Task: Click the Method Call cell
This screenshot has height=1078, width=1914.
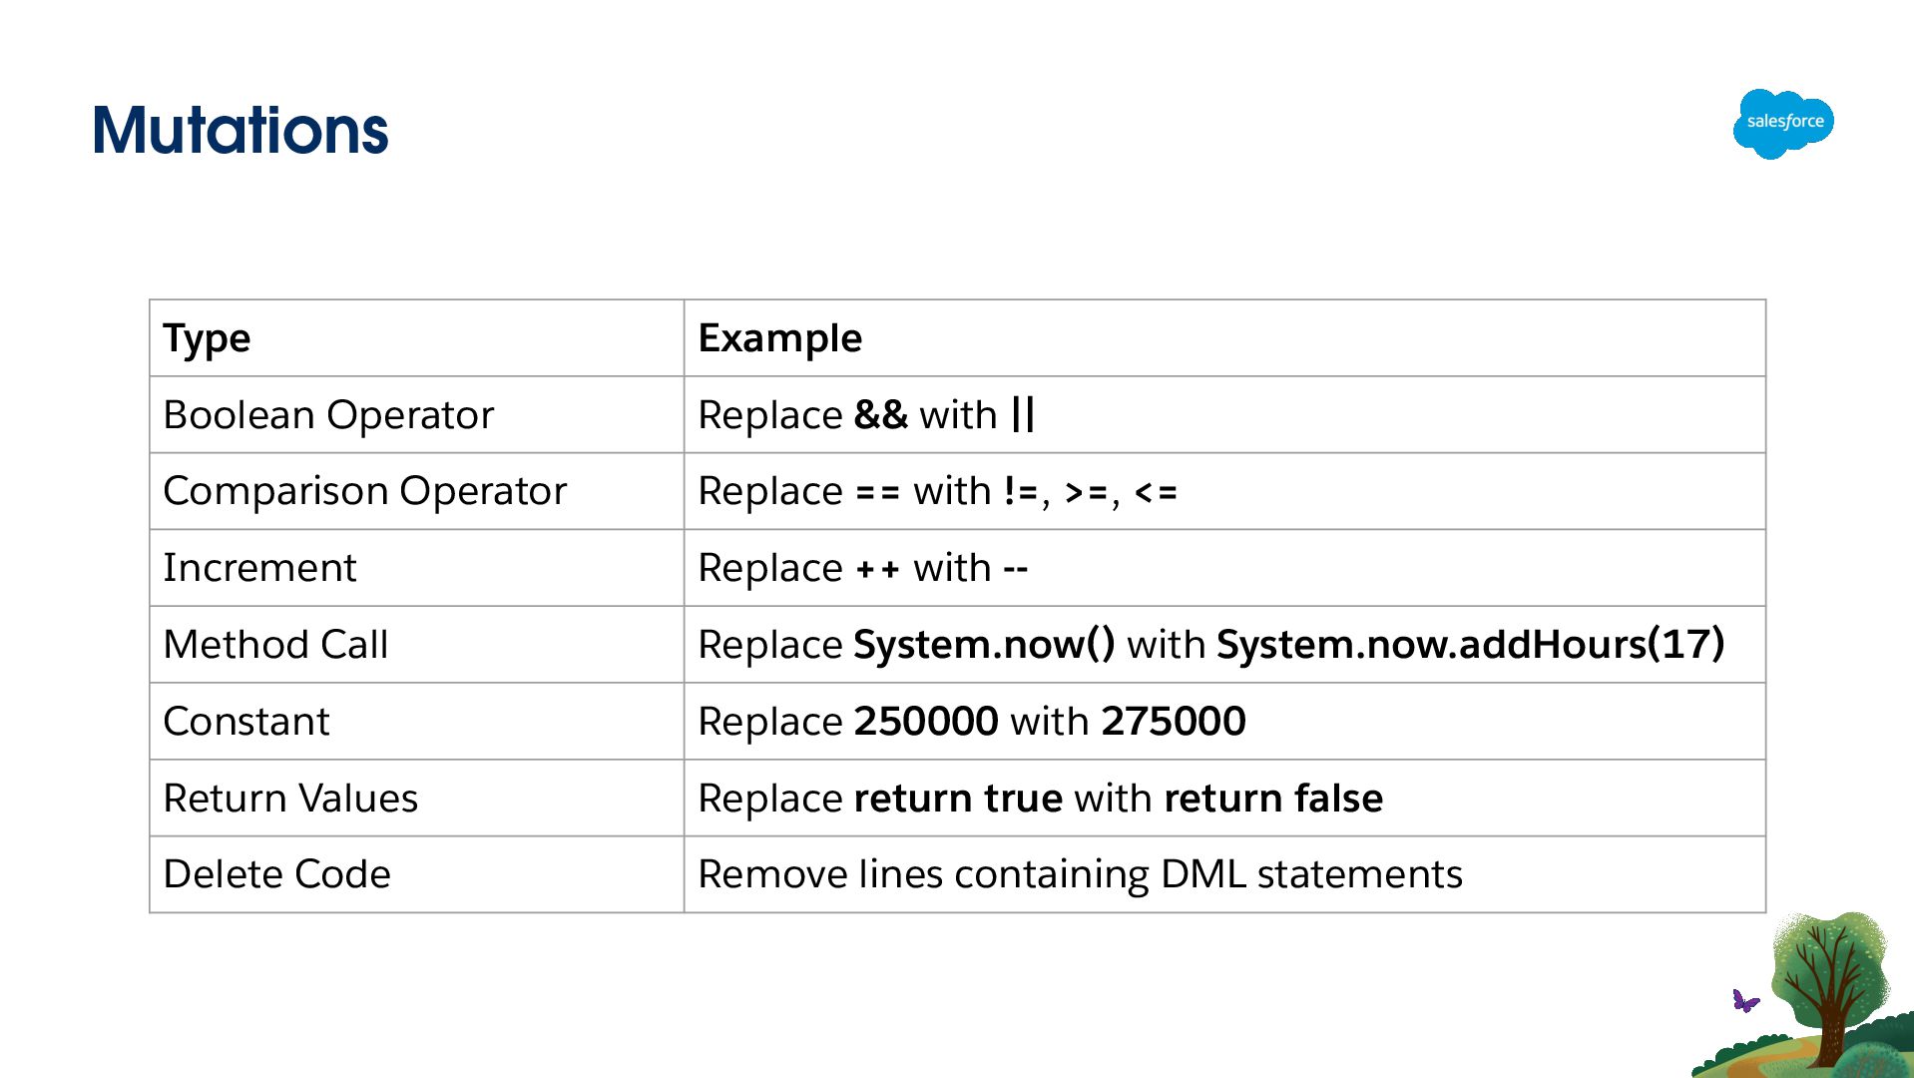Action: pos(275,645)
